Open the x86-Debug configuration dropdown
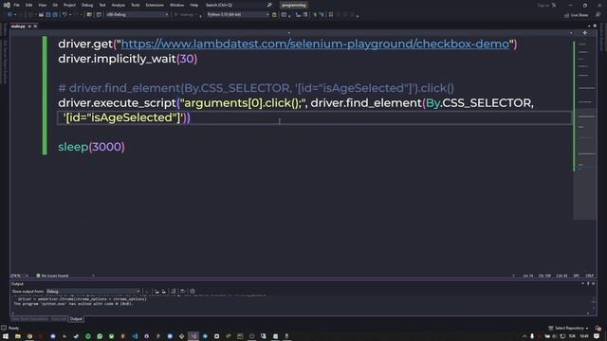 138,15
